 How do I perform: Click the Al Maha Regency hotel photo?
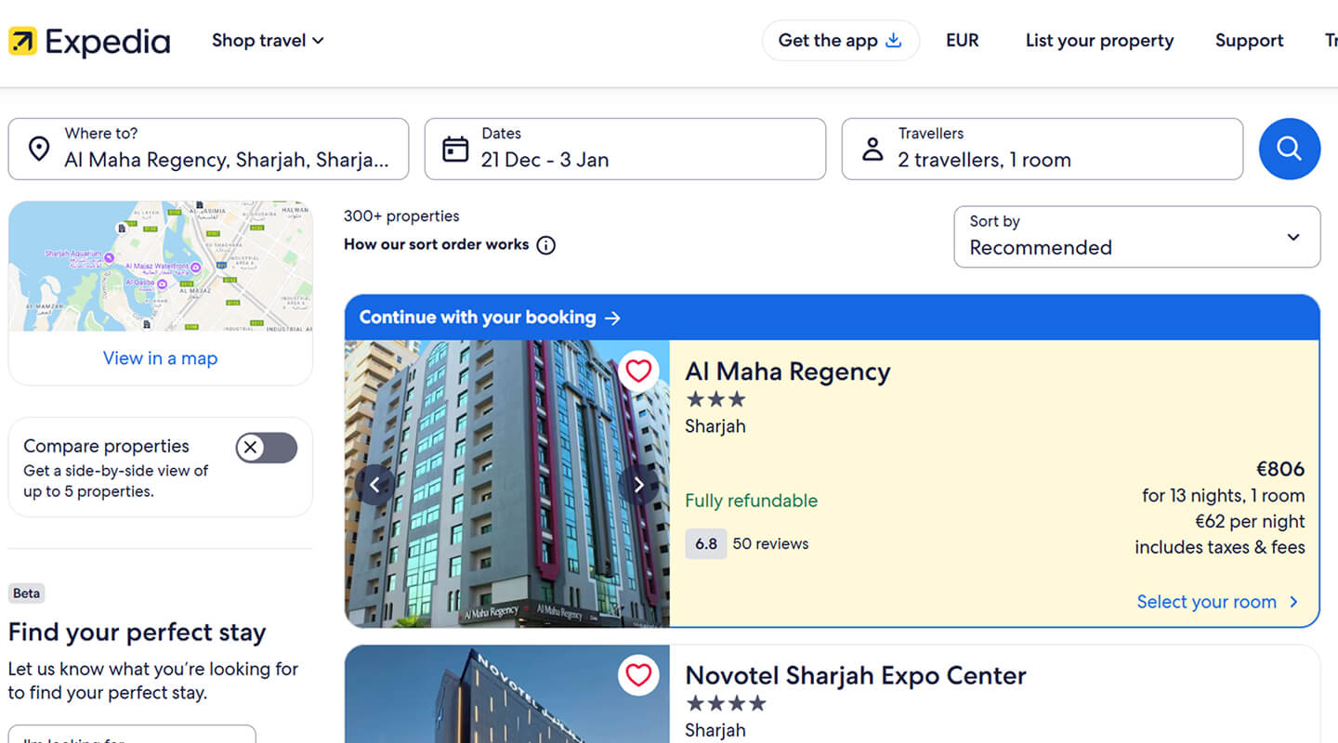pyautogui.click(x=507, y=483)
